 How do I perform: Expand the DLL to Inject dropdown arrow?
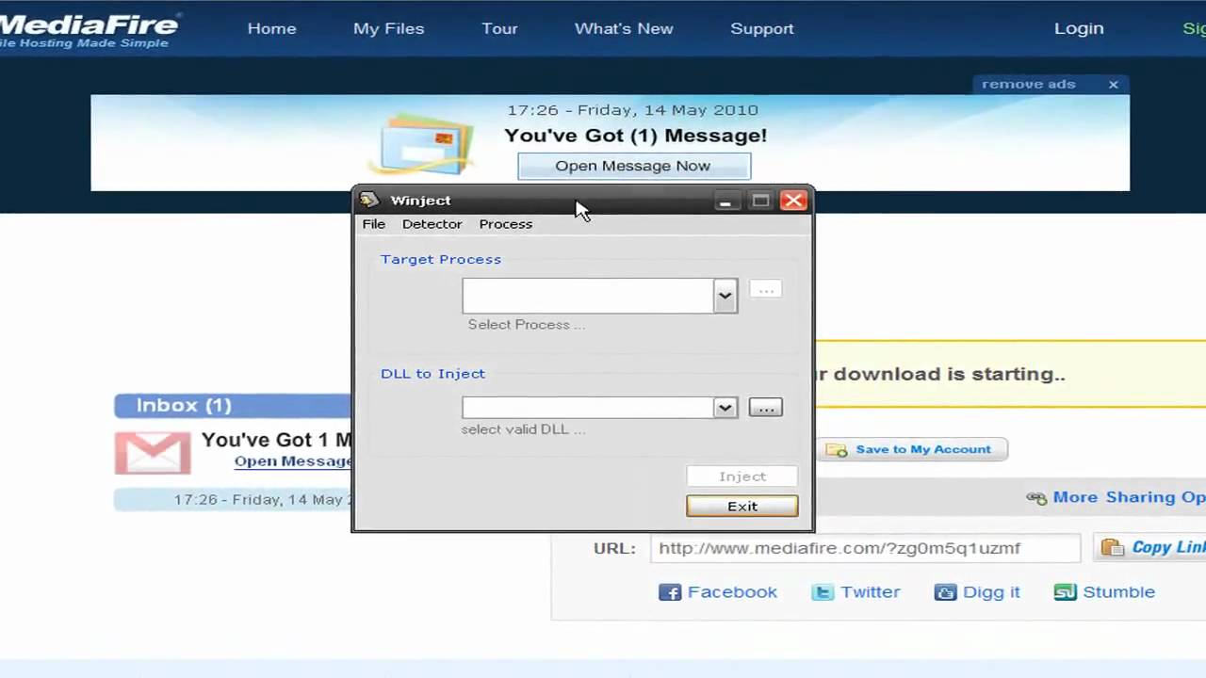[x=725, y=408]
